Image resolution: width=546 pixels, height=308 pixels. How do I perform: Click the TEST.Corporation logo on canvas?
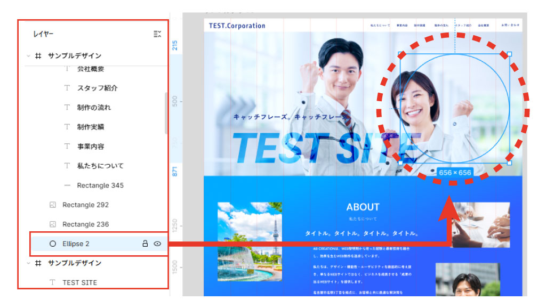[x=237, y=26]
